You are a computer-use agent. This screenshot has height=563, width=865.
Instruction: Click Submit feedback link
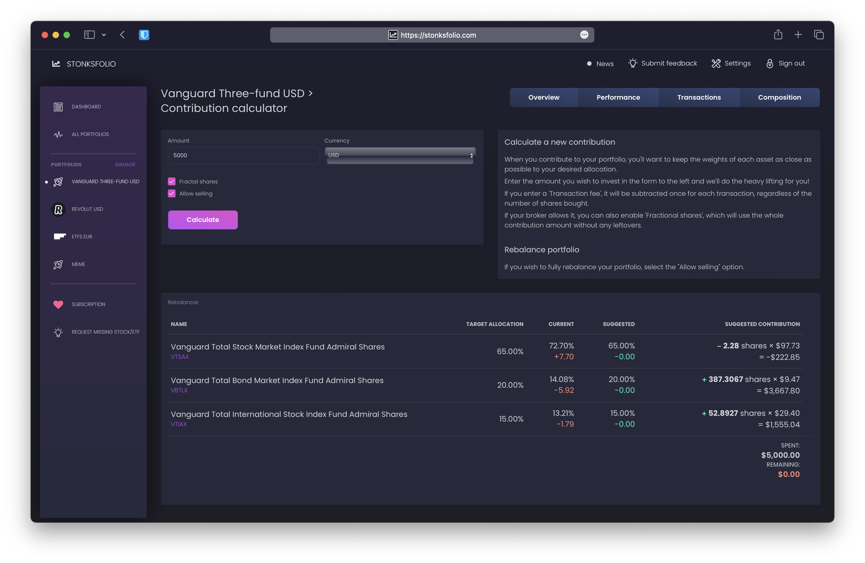[669, 64]
